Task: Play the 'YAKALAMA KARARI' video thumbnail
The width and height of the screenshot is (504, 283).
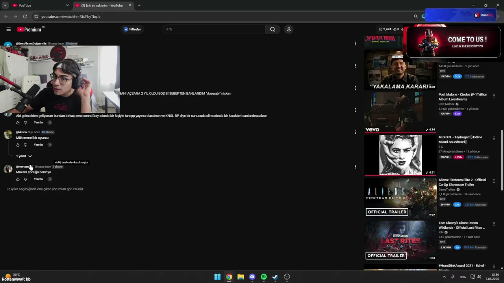Action: (400, 70)
